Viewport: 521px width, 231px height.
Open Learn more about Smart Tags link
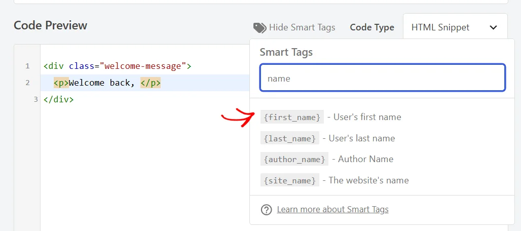[x=332, y=209]
